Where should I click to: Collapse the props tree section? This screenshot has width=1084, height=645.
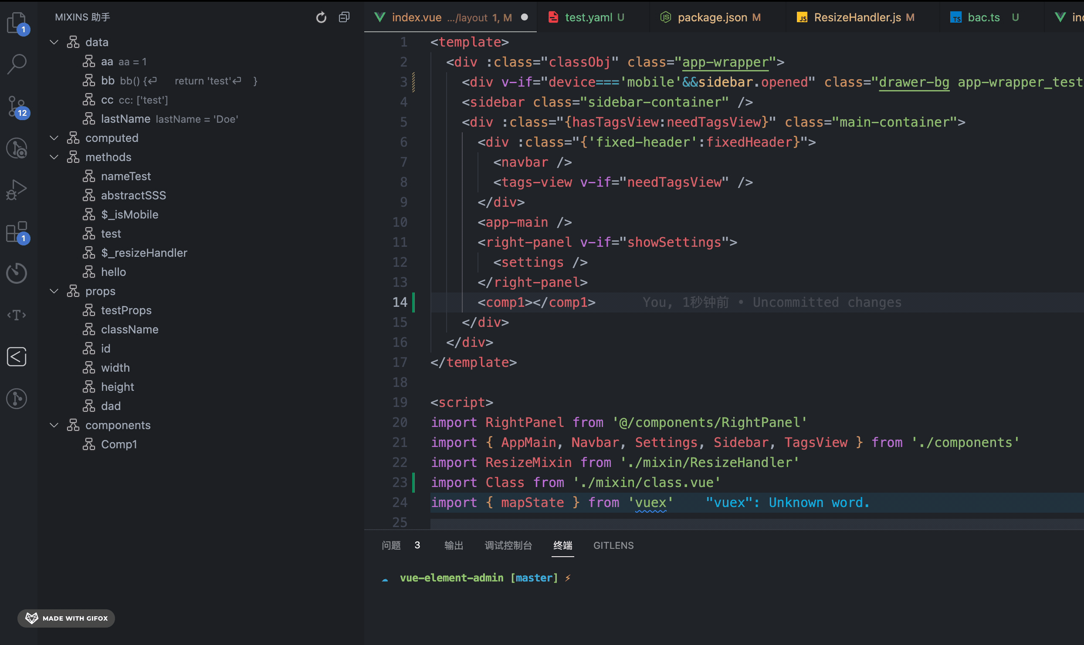(54, 291)
